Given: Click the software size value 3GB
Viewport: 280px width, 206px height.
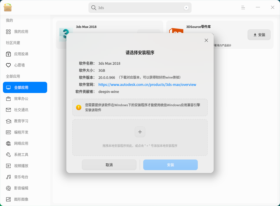Looking at the screenshot, I should (102, 70).
